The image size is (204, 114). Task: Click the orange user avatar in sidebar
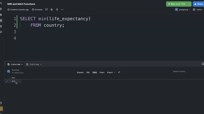coord(1,109)
